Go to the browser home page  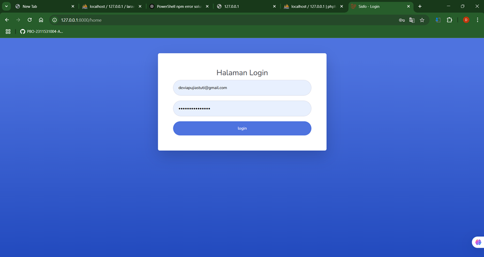tap(41, 20)
